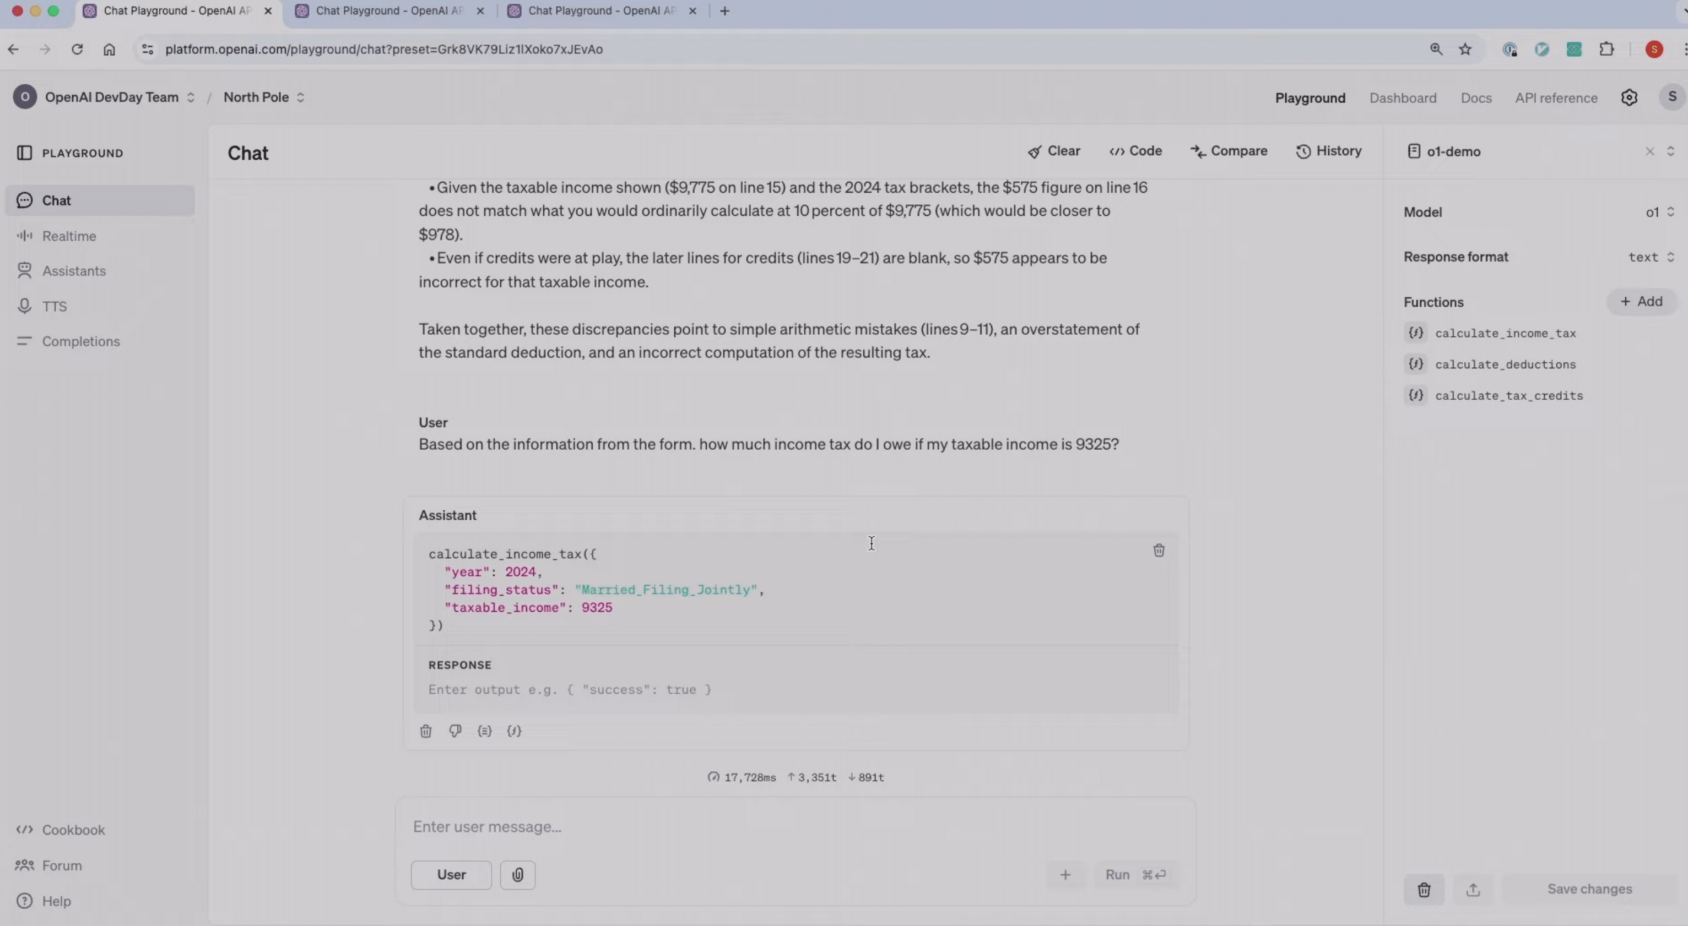Delete the o1-demo preset via trash icon

click(x=1423, y=889)
